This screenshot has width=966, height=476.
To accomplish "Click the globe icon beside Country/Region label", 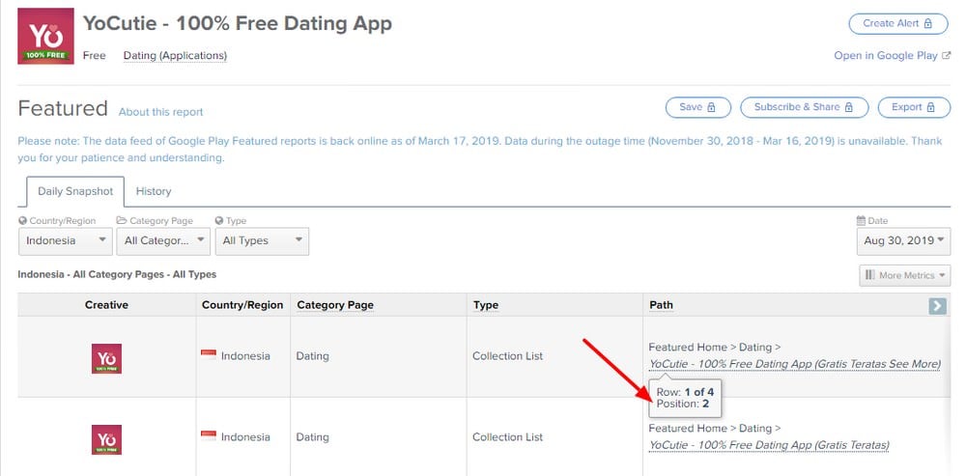I will tap(23, 220).
